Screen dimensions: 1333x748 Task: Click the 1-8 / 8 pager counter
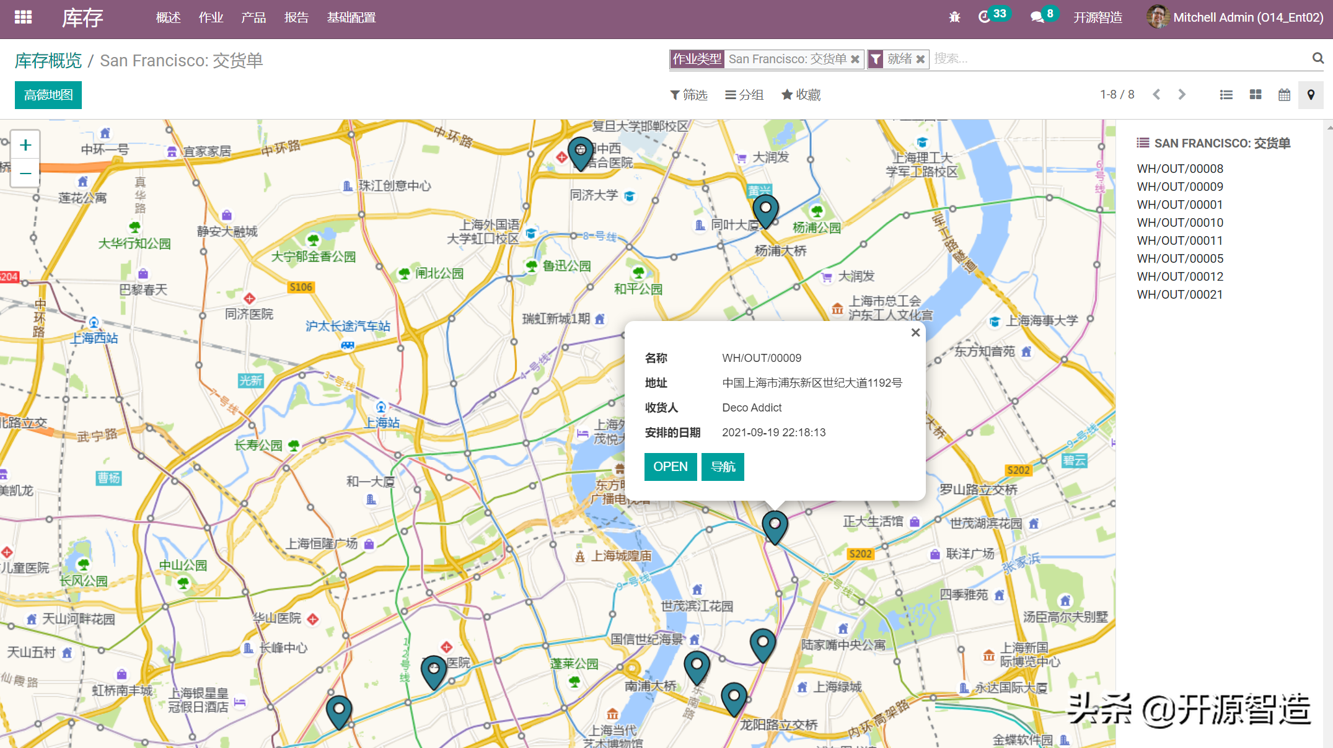(1117, 95)
